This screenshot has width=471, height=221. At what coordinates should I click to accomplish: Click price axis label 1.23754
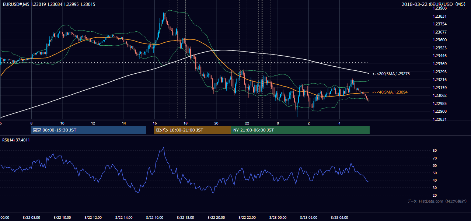[439, 24]
